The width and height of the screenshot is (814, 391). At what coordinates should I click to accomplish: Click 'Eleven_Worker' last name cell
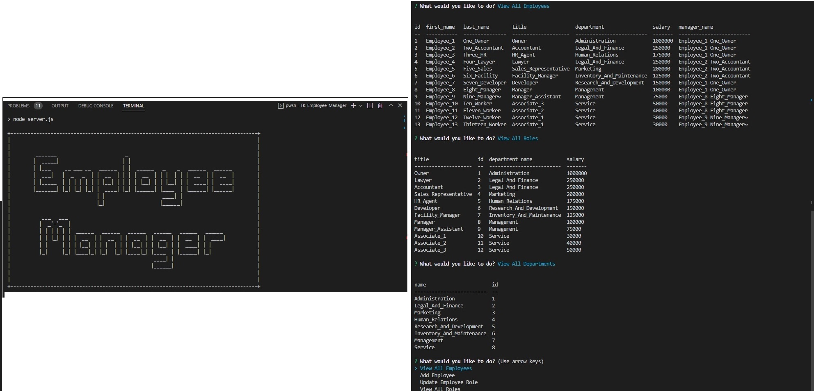coord(482,111)
